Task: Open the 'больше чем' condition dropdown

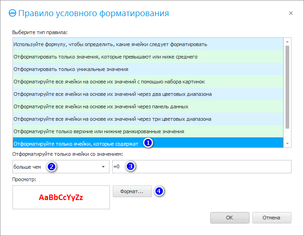Action: (x=61, y=166)
